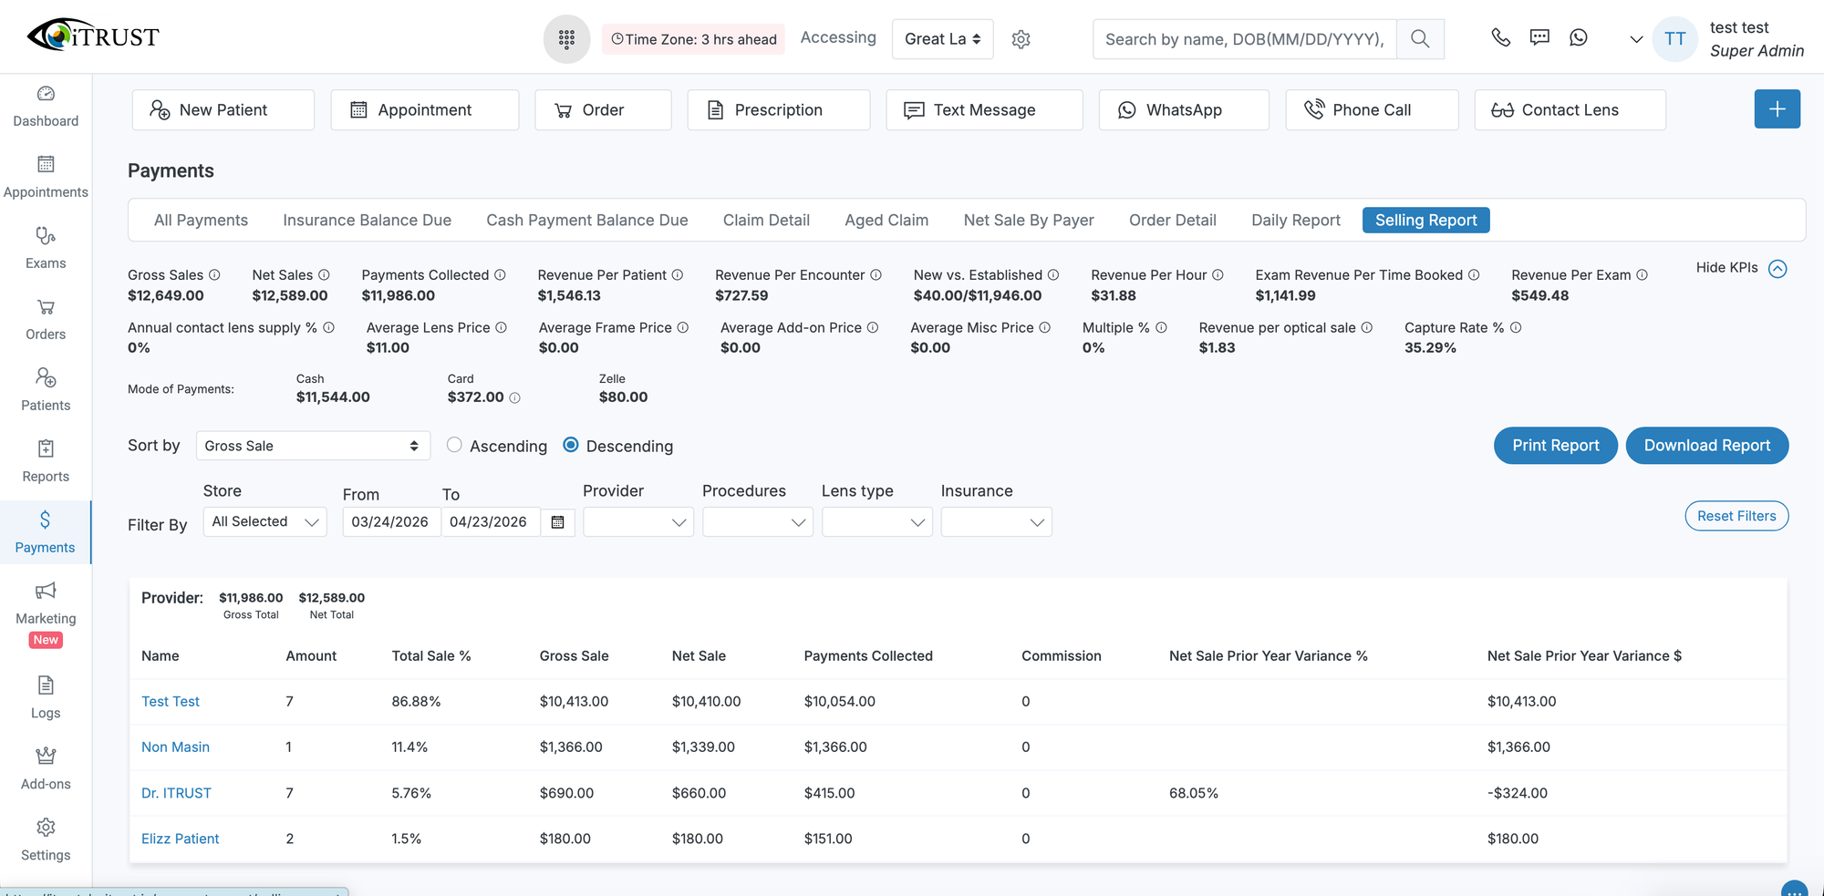Click the Download Report button

click(x=1706, y=446)
